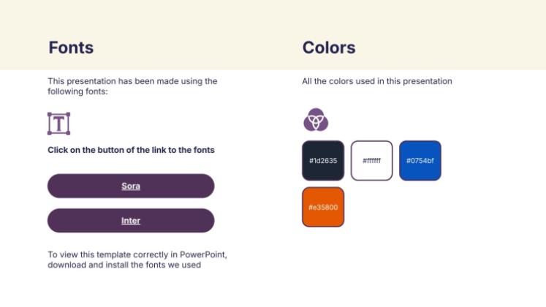Click the underlined Sora link text
Viewport: 546px width, 307px height.
coord(131,186)
